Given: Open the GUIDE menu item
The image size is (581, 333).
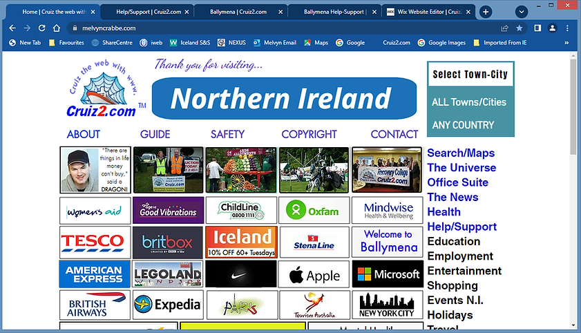Looking at the screenshot, I should point(155,134).
